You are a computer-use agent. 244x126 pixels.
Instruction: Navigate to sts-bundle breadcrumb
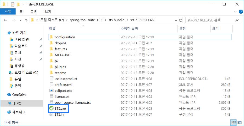coord(117,20)
